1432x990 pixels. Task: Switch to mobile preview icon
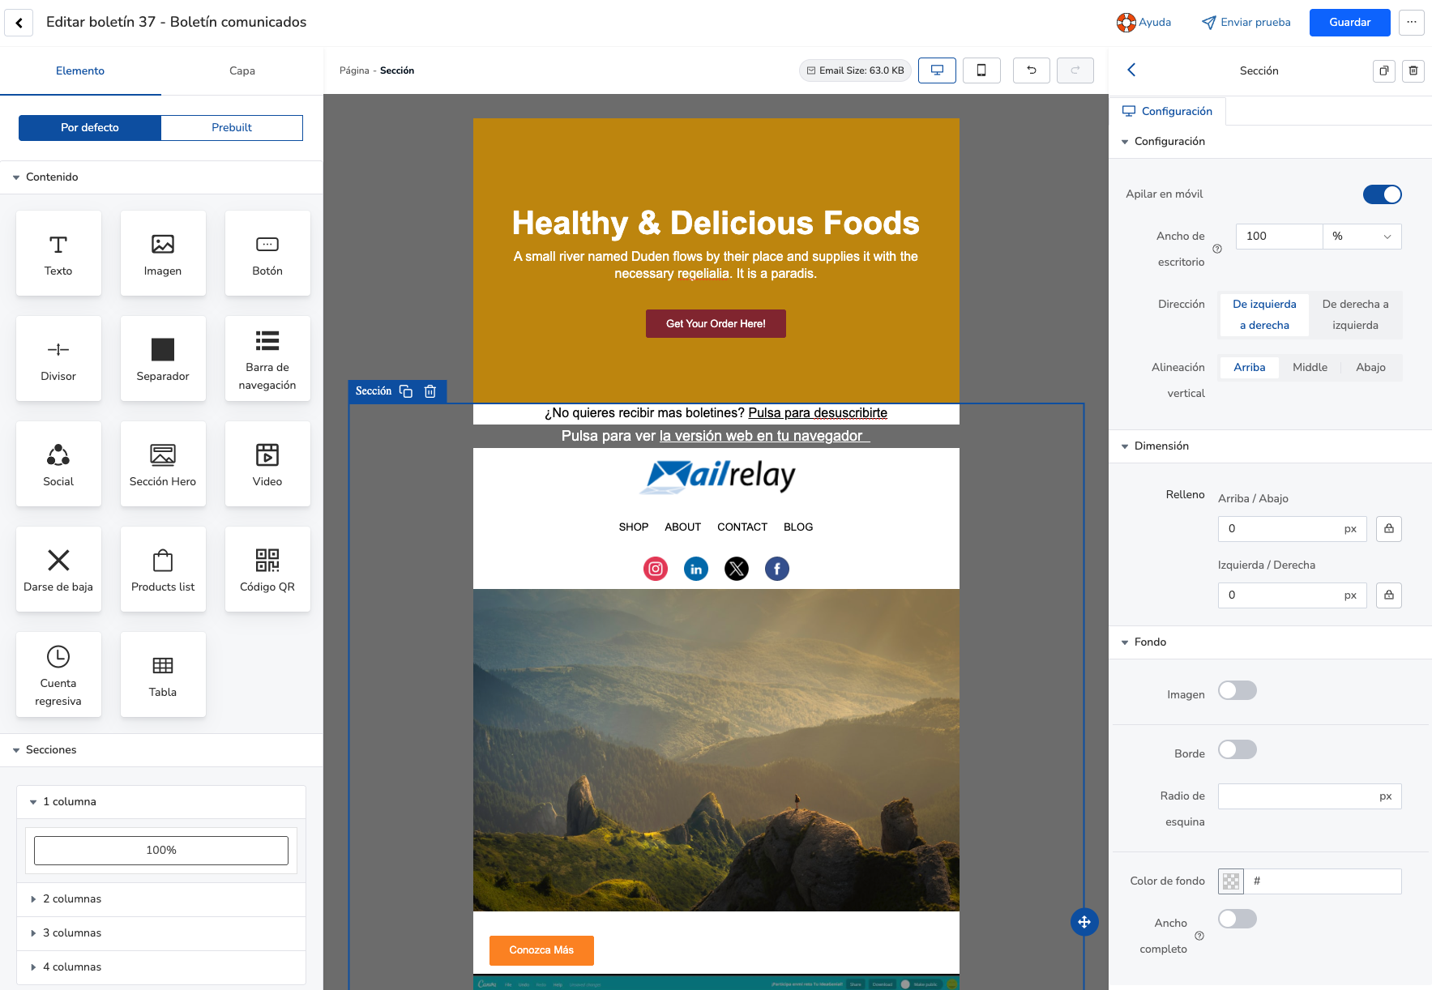981,70
